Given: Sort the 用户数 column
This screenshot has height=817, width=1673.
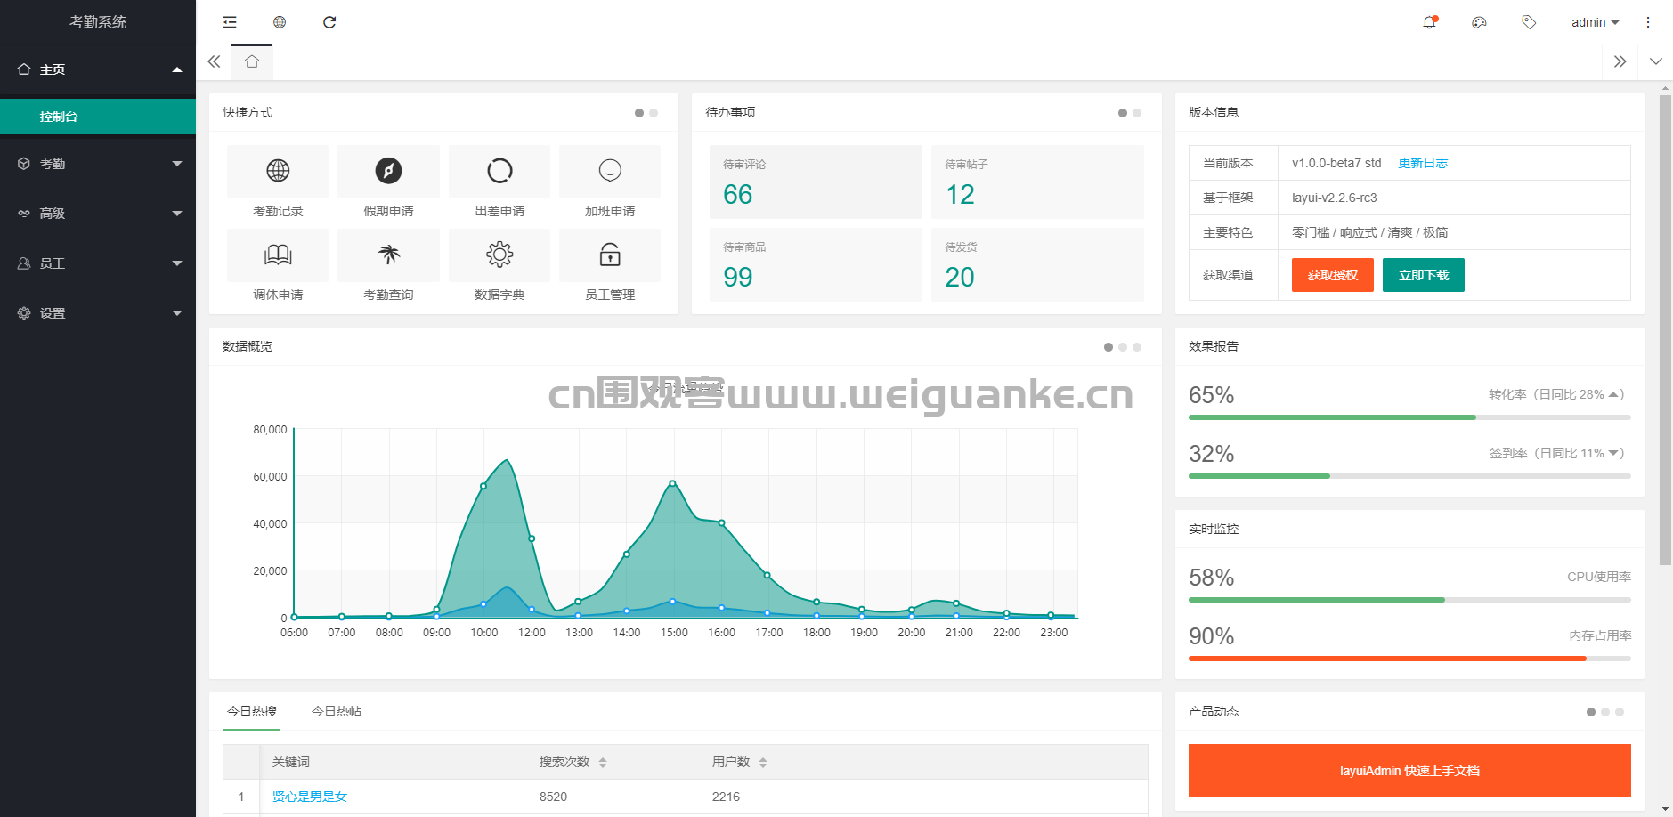Looking at the screenshot, I should pyautogui.click(x=763, y=763).
